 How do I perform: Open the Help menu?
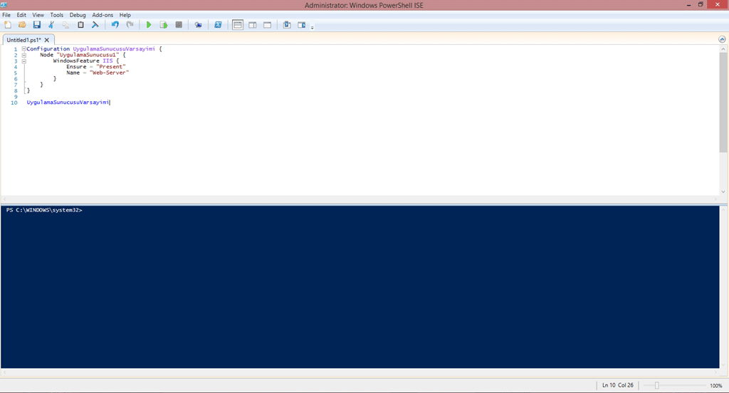pos(125,15)
